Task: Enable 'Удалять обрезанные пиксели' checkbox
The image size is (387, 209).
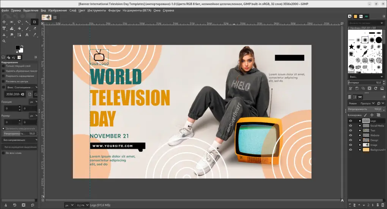Action: pyautogui.click(x=3, y=71)
